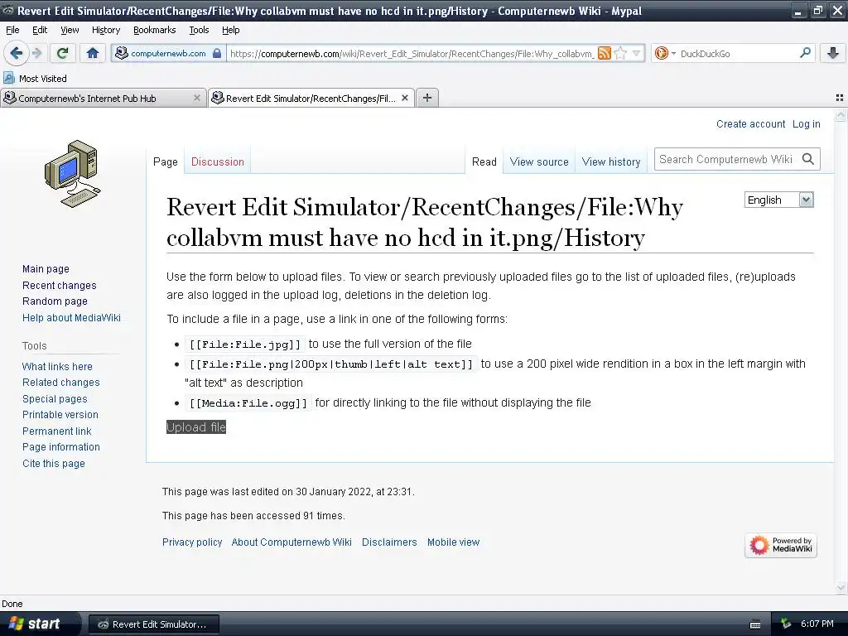
Task: Click Cite this page link
Action: click(x=54, y=464)
